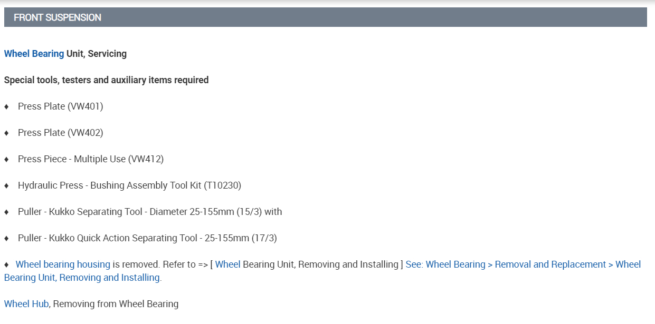Open the 'See: Wheel Bearing > Removal and Replacement' link
Screen dimensions: 655x324
(x=507, y=264)
